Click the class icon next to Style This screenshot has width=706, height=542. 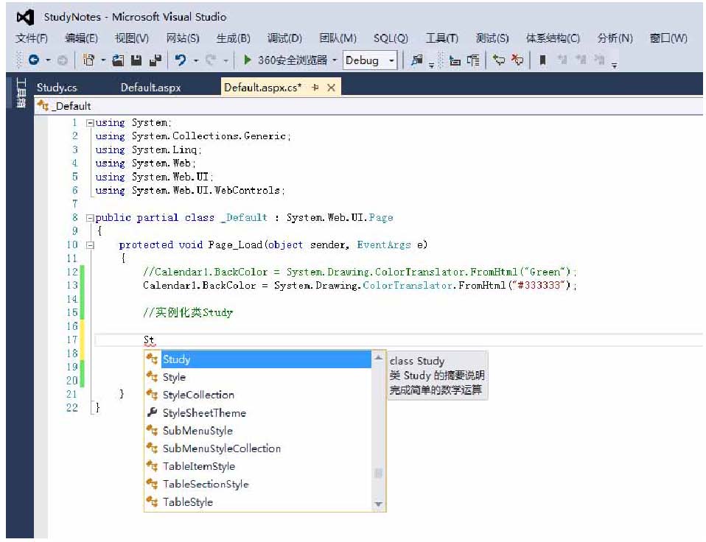pos(152,377)
